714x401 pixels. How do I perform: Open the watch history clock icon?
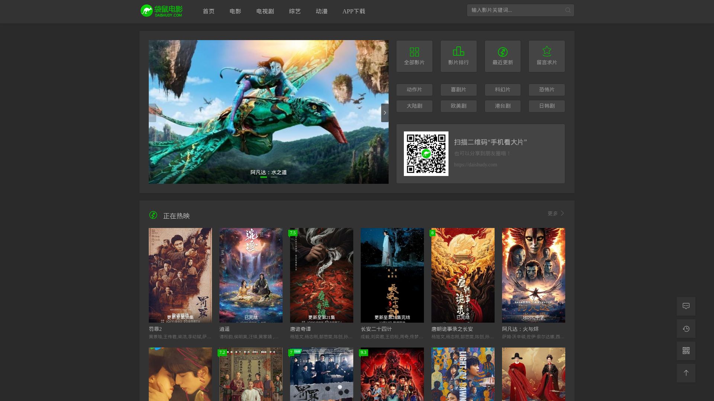coord(686,329)
